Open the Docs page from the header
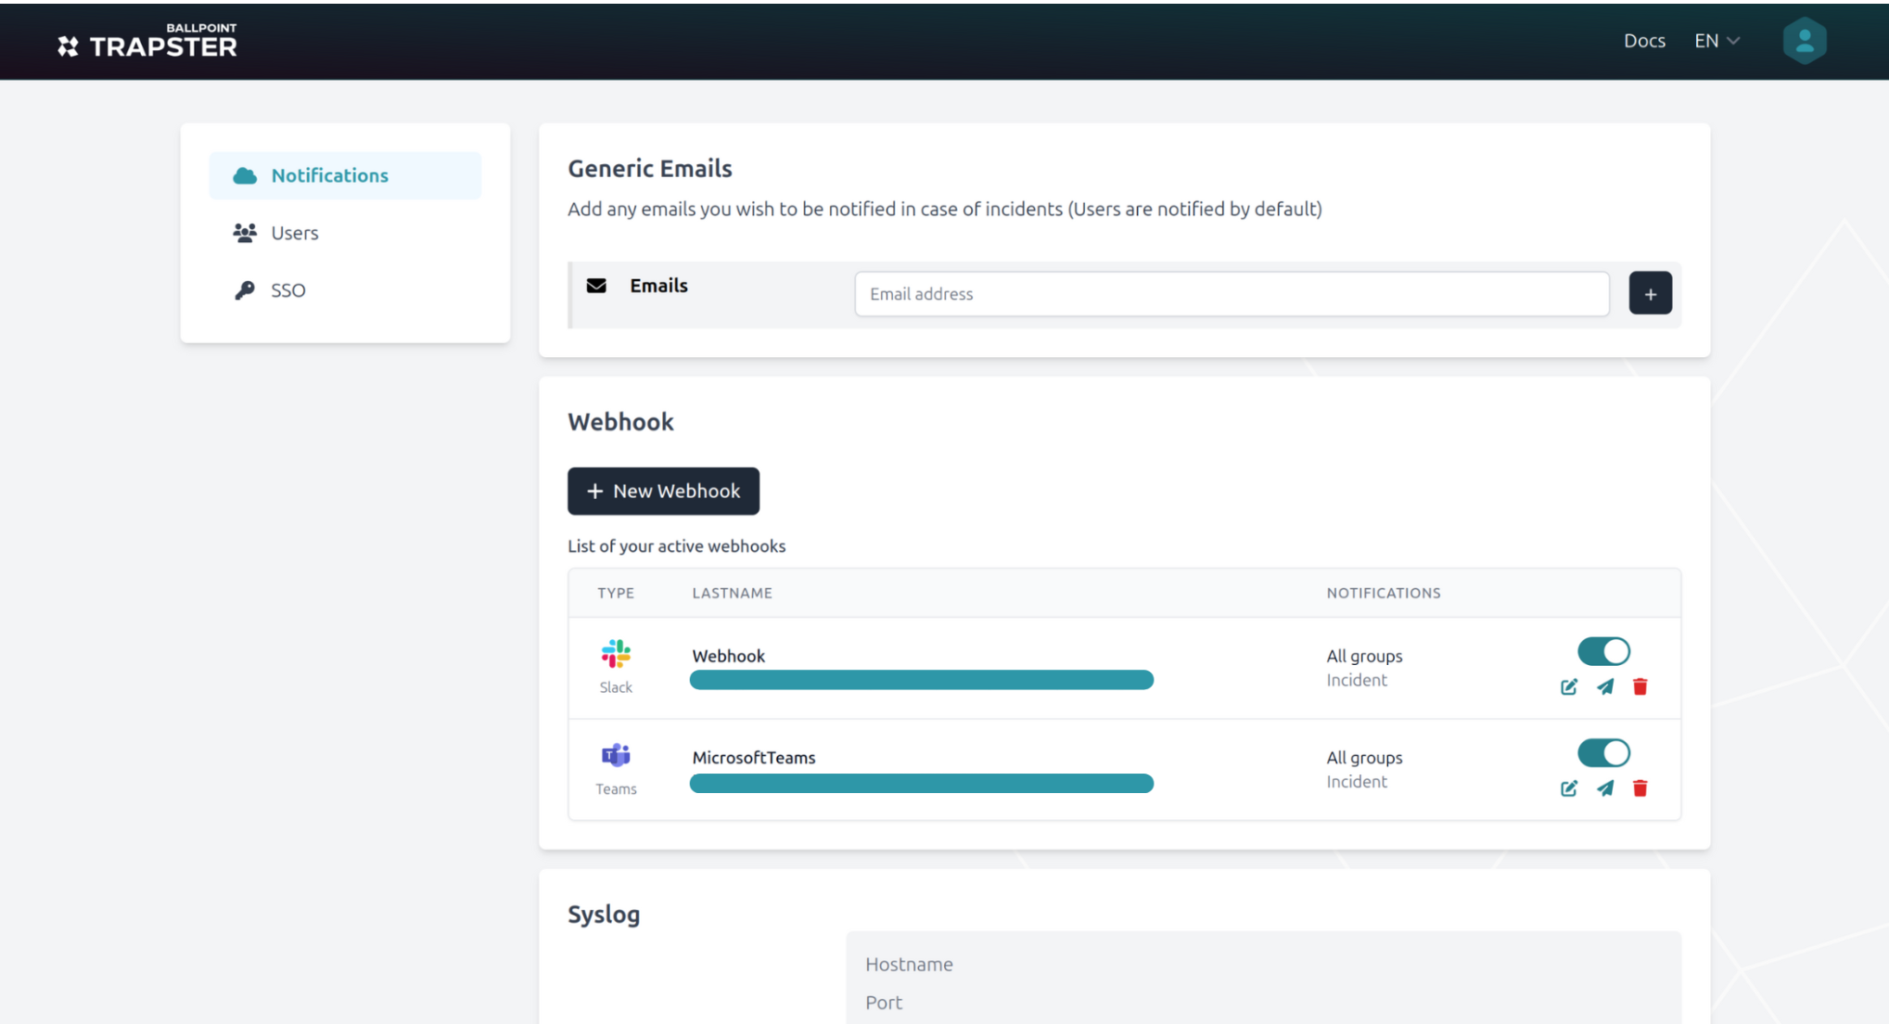This screenshot has width=1889, height=1024. click(1644, 41)
